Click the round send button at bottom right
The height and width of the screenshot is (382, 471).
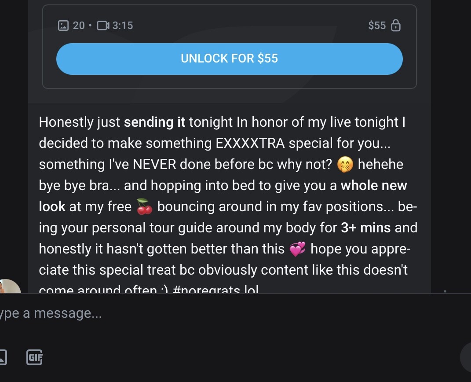click(466, 358)
